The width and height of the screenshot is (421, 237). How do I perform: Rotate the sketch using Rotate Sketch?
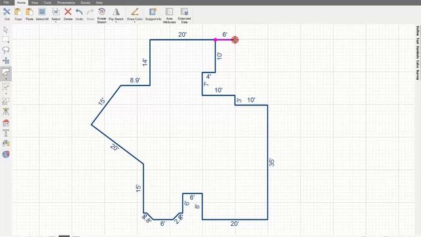tap(101, 12)
